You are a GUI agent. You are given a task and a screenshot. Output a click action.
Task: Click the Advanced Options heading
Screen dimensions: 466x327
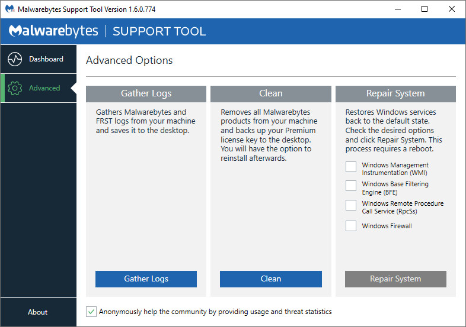[129, 60]
